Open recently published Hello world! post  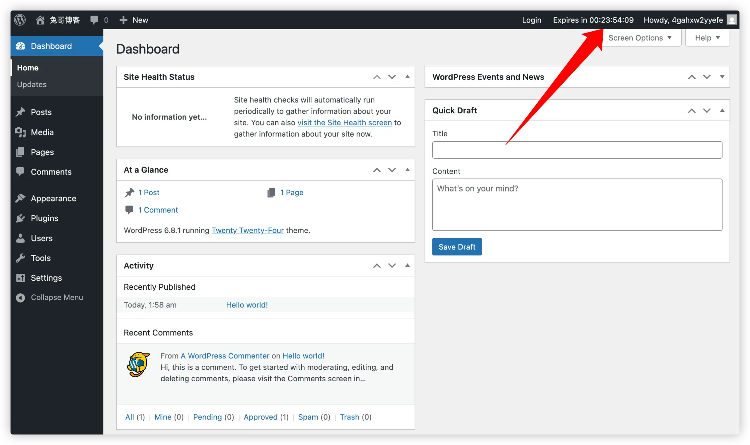click(247, 305)
